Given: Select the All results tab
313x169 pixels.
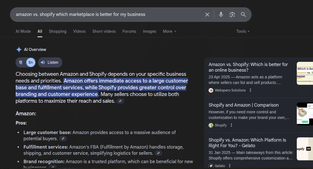Looking at the screenshot, I should pyautogui.click(x=40, y=31).
